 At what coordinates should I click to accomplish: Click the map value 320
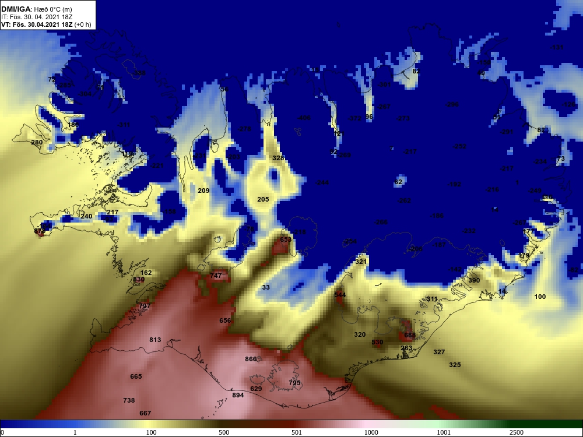pos(360,335)
